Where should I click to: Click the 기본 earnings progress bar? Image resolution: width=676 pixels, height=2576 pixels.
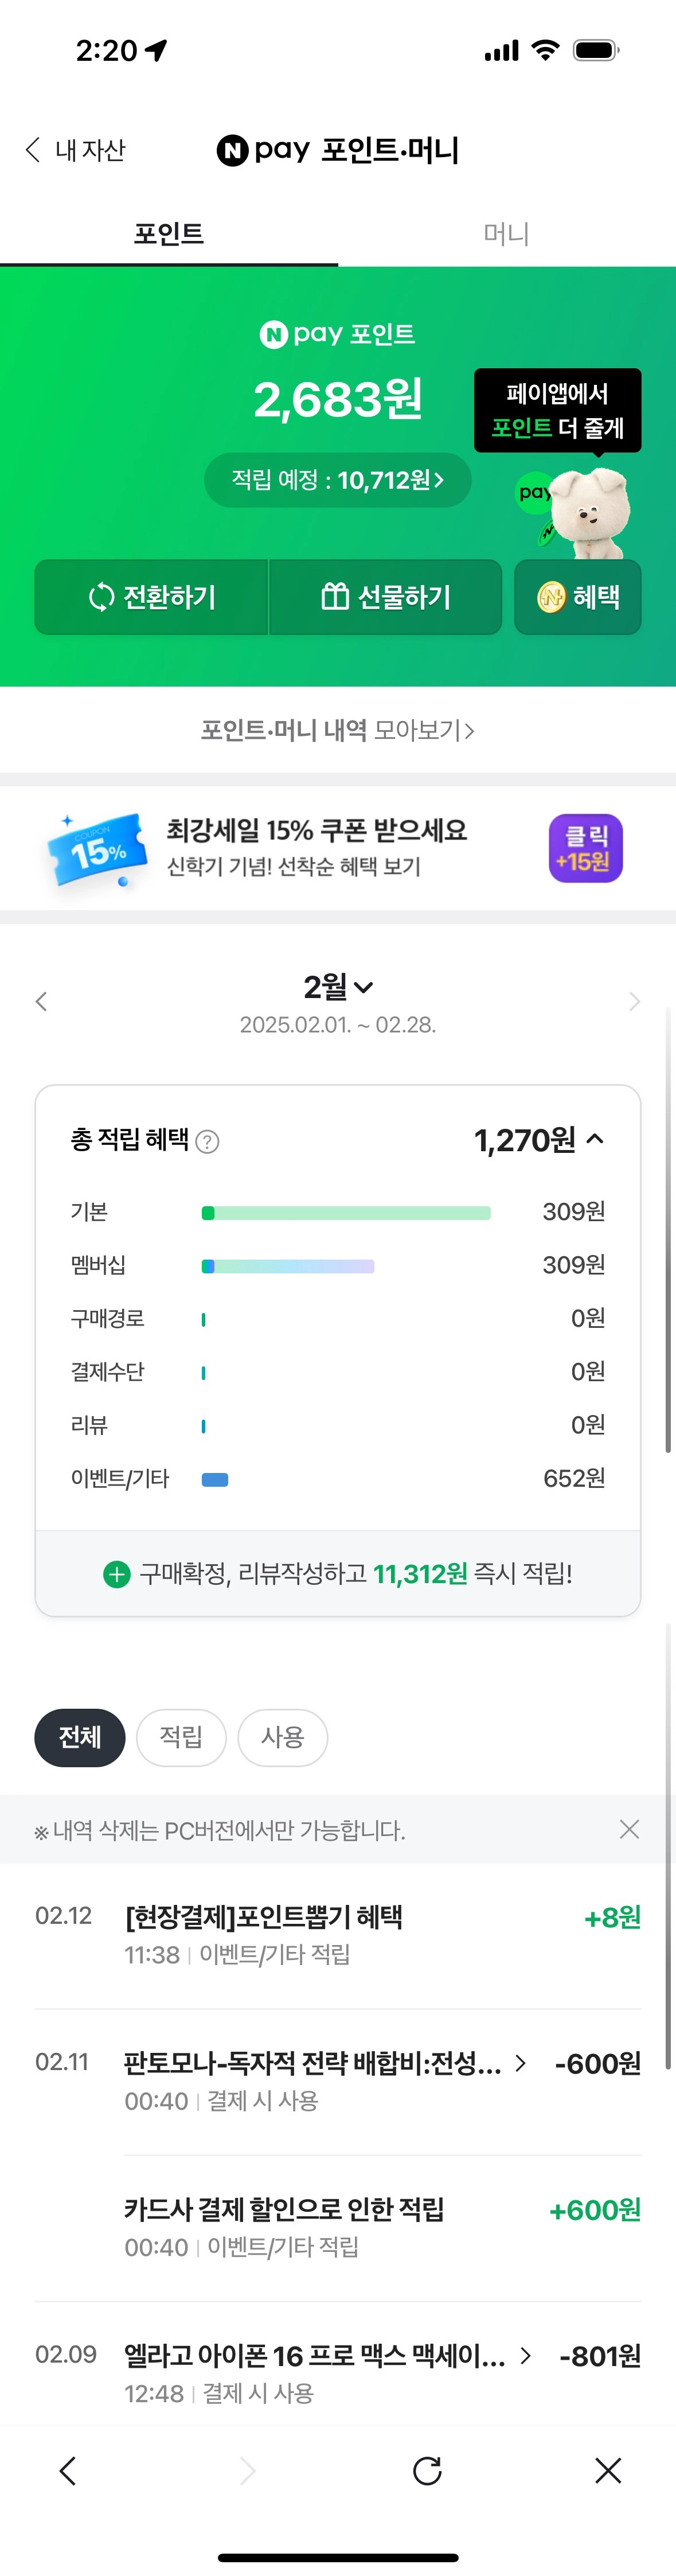coord(346,1213)
